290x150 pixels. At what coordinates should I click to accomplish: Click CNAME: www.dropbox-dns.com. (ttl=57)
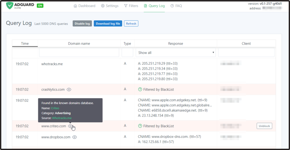click(x=169, y=137)
